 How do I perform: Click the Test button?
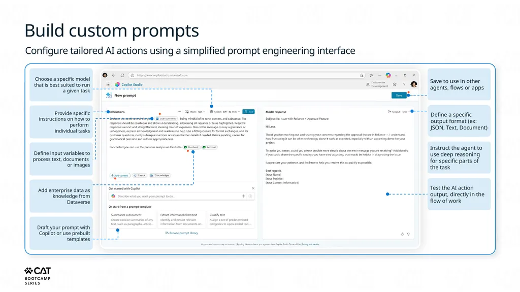click(x=248, y=112)
